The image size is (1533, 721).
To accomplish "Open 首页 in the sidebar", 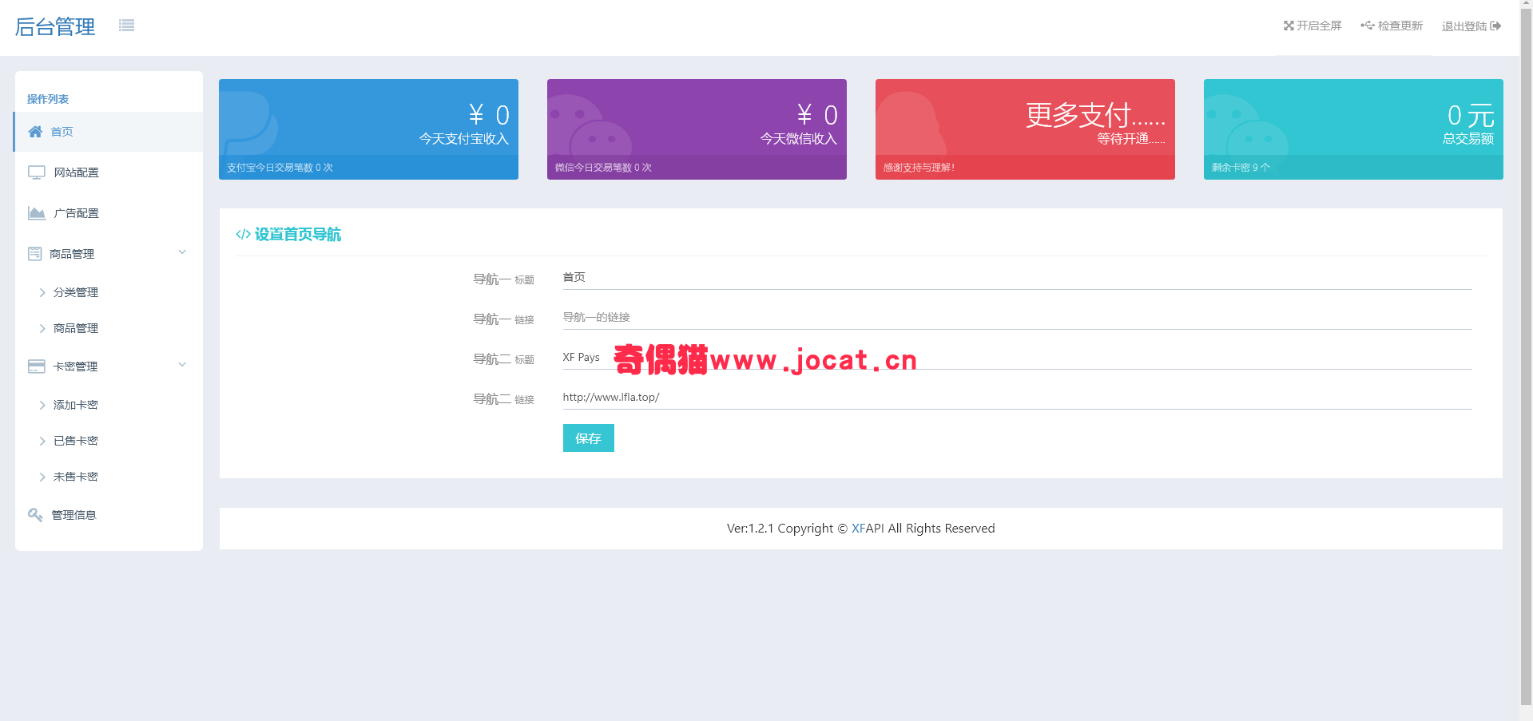I will tap(109, 132).
